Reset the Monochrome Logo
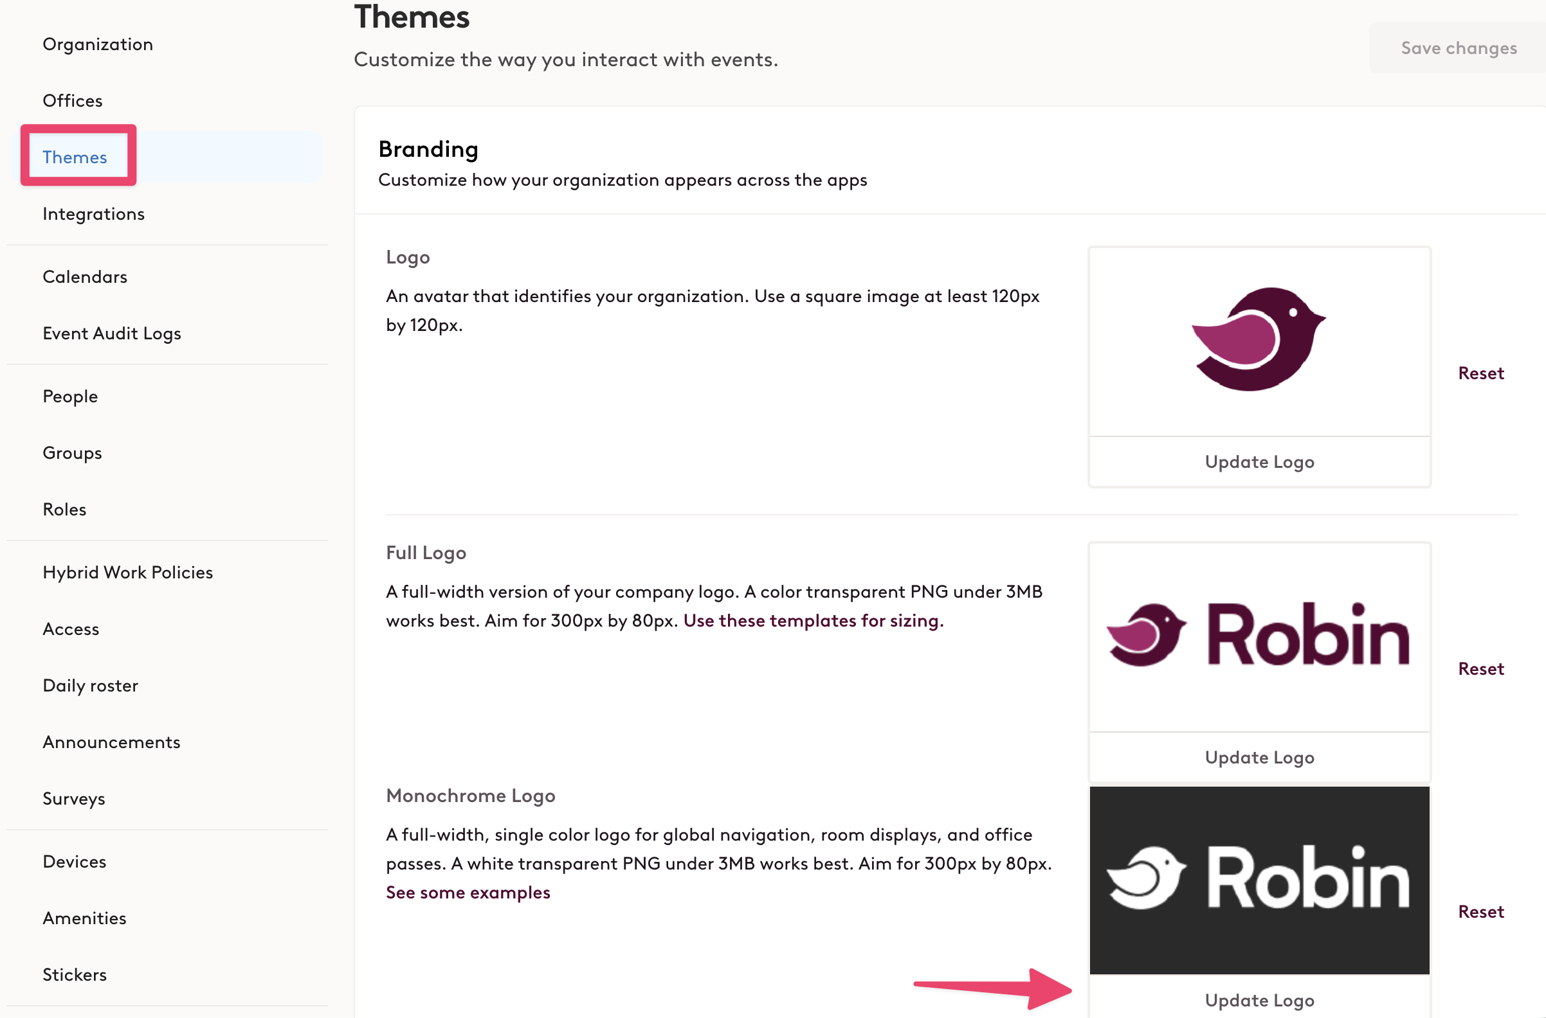 1480,911
